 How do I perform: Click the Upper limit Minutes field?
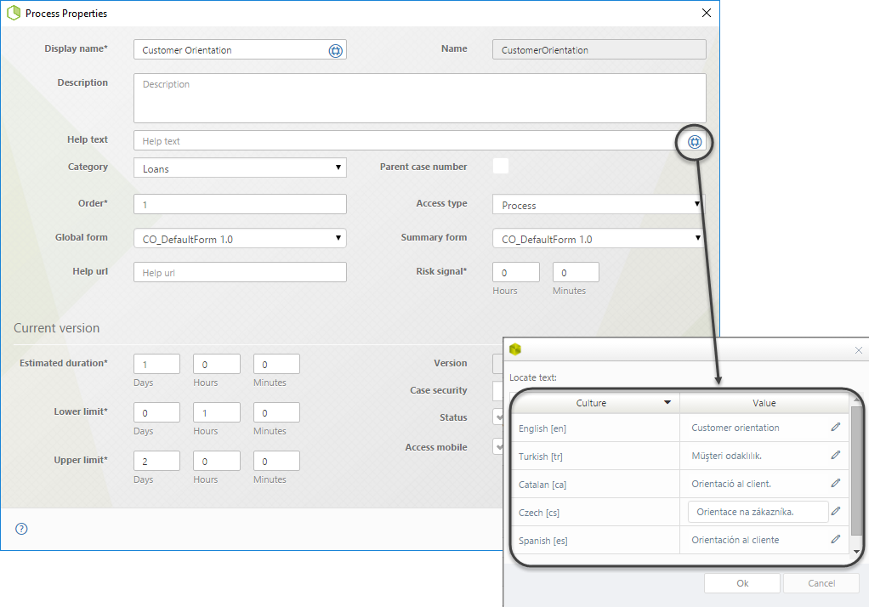pyautogui.click(x=276, y=461)
